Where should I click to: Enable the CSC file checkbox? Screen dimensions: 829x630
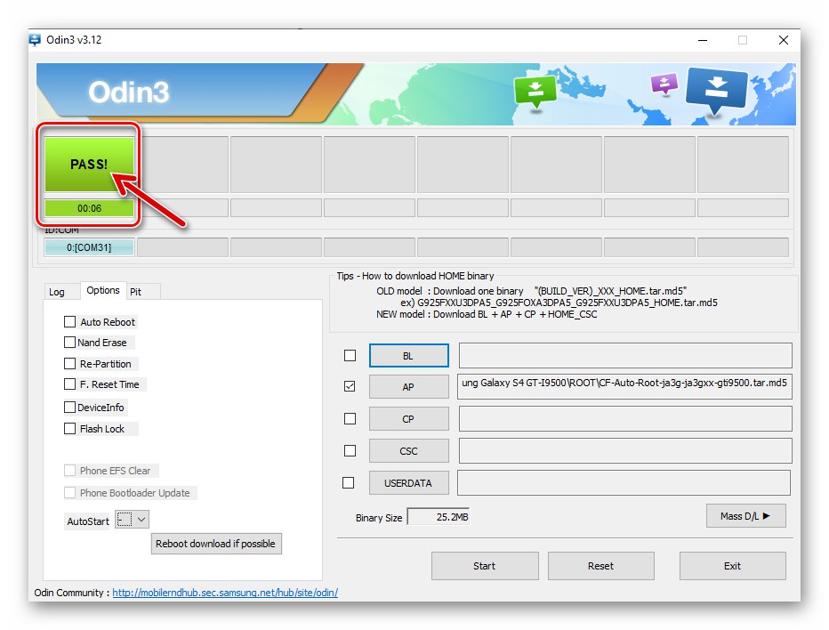point(350,450)
